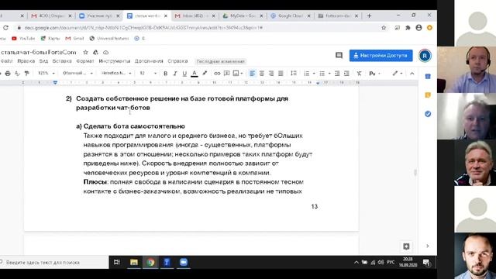Open the Инструменты menu
496x279 pixels.
pos(114,61)
